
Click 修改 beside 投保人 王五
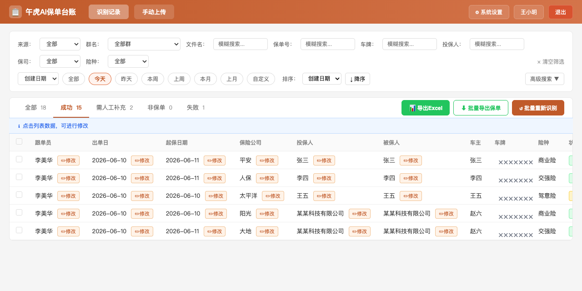324,196
